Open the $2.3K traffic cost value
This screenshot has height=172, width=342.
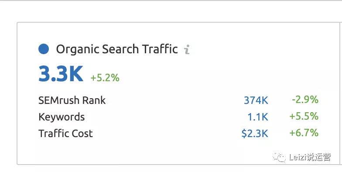(255, 134)
